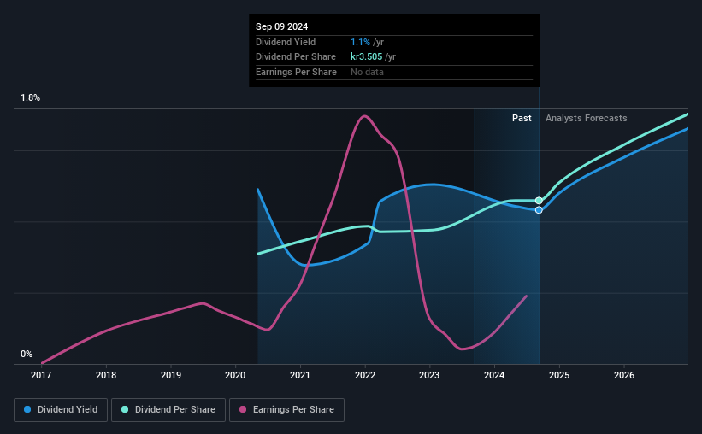Toggle the Dividend Yield legend button

(x=61, y=410)
